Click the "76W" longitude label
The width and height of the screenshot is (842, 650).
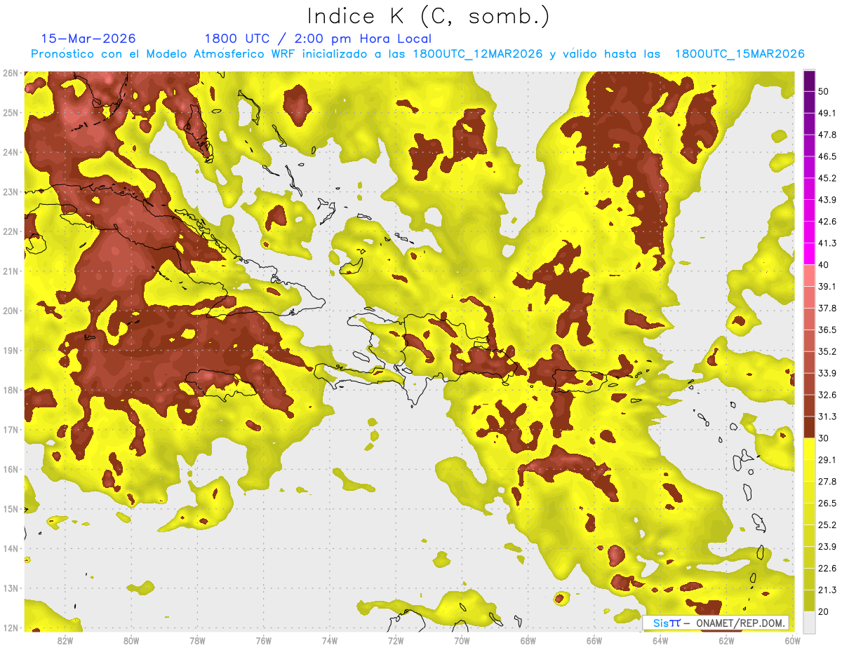pos(263,640)
